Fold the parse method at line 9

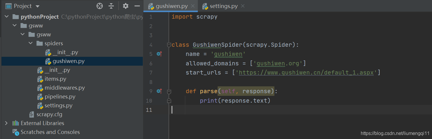[169, 91]
